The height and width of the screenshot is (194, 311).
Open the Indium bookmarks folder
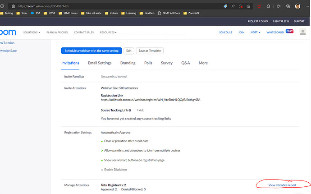(111, 13)
